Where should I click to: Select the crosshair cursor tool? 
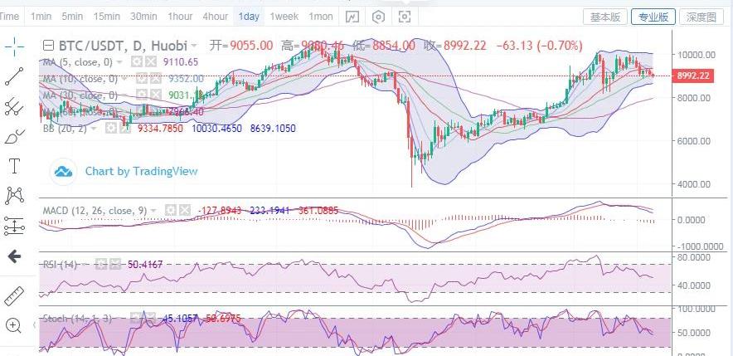coord(14,46)
